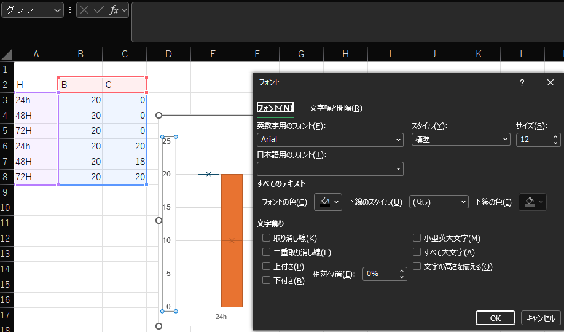Click the underline color paint bucket icon
The width and height of the screenshot is (564, 332).
click(530, 202)
